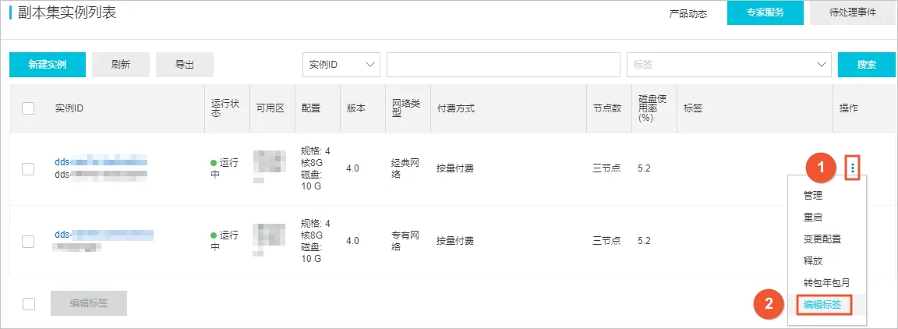Click the three-dot actions icon
Image resolution: width=898 pixels, height=329 pixels.
click(854, 168)
